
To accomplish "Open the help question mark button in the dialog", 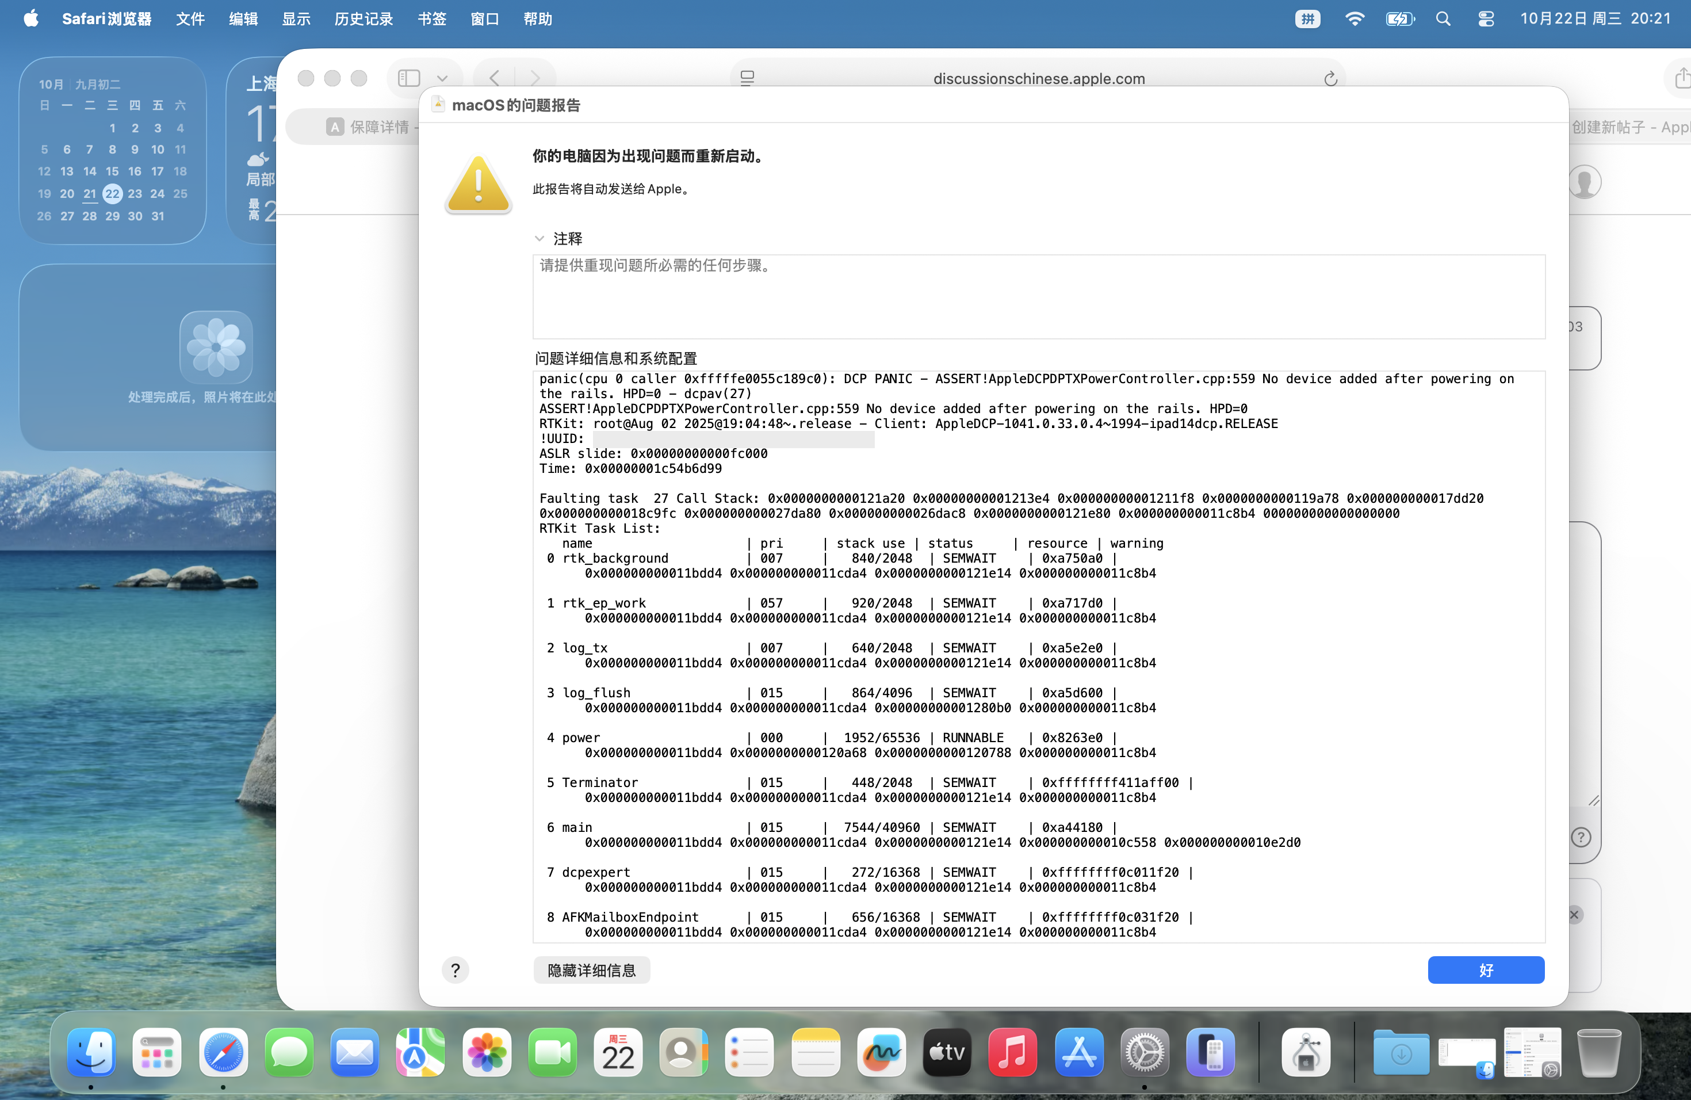I will (x=456, y=970).
